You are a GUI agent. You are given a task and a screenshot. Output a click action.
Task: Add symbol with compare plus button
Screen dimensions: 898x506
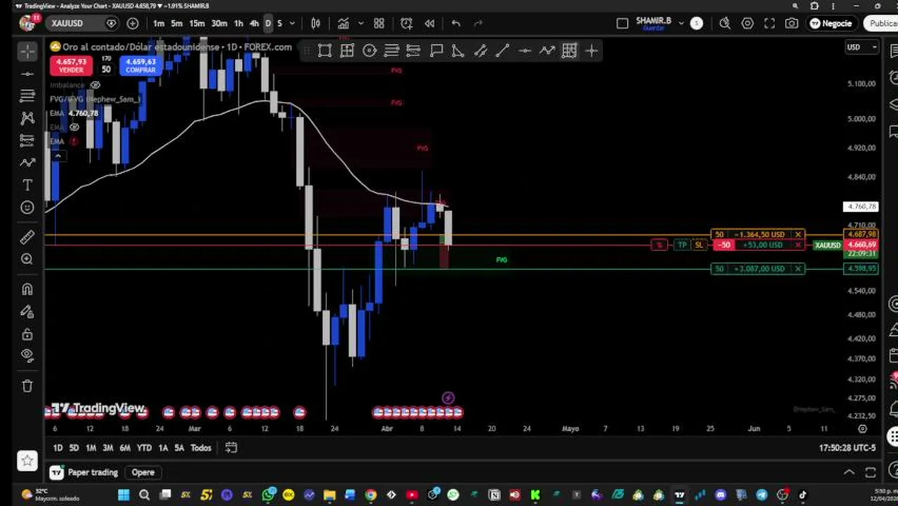(133, 23)
